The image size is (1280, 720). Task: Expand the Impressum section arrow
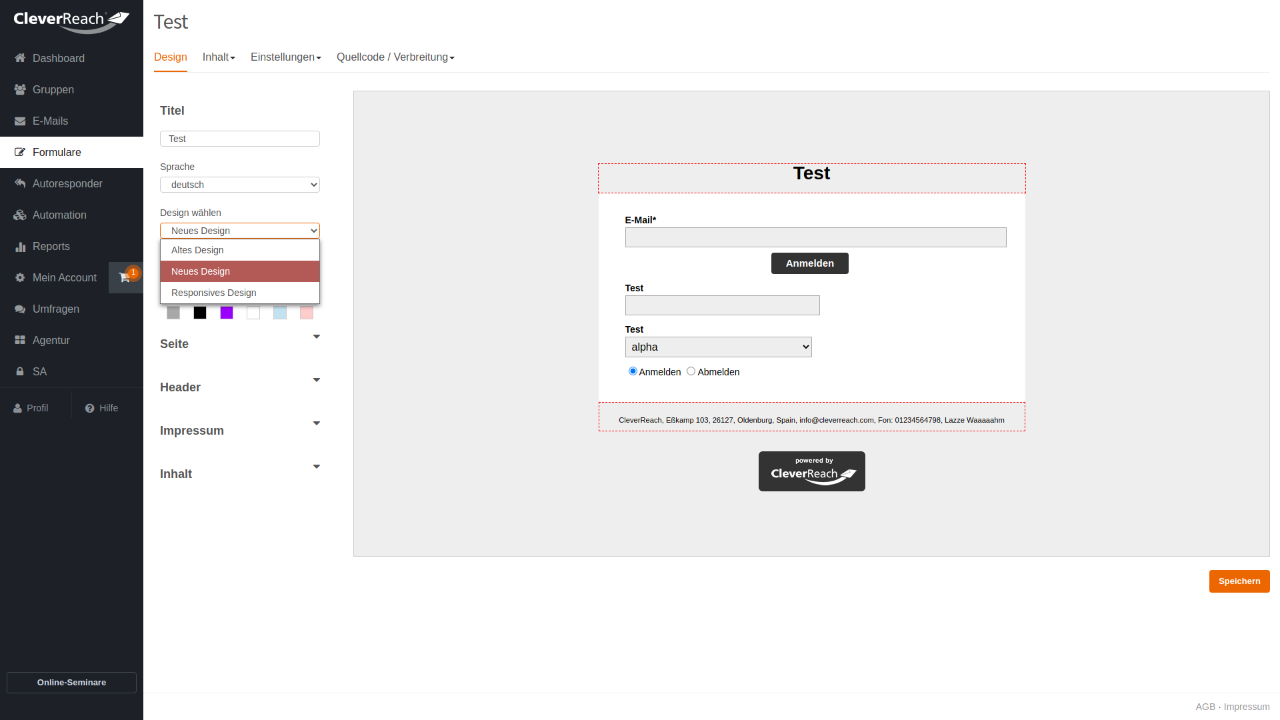(316, 423)
